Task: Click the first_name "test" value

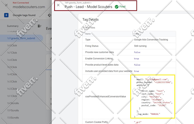Action: [x=160, y=91]
